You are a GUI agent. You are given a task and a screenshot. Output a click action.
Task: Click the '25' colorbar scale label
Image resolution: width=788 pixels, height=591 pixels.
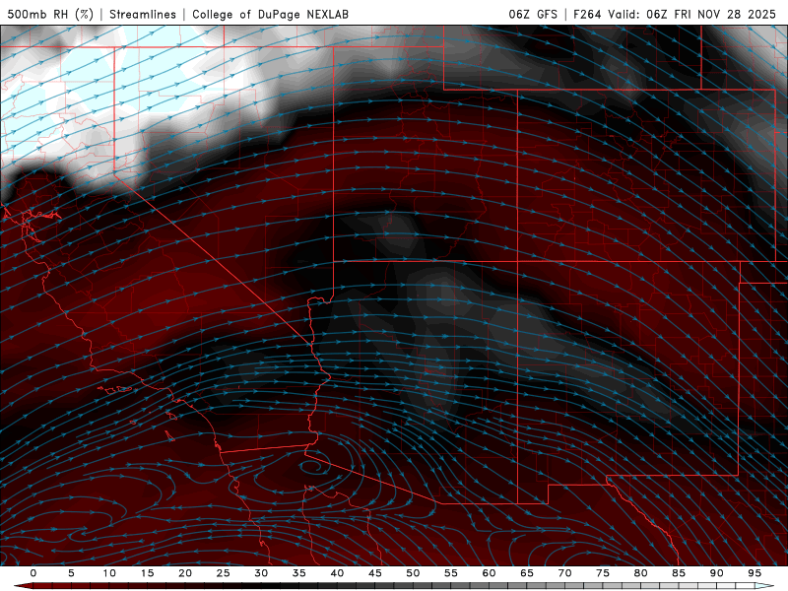point(224,573)
